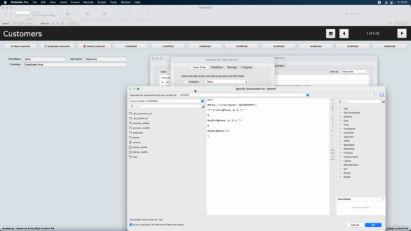Screen dimensions: 411x231
Task: Open the Scripts menu
Action: (x=101, y=3)
